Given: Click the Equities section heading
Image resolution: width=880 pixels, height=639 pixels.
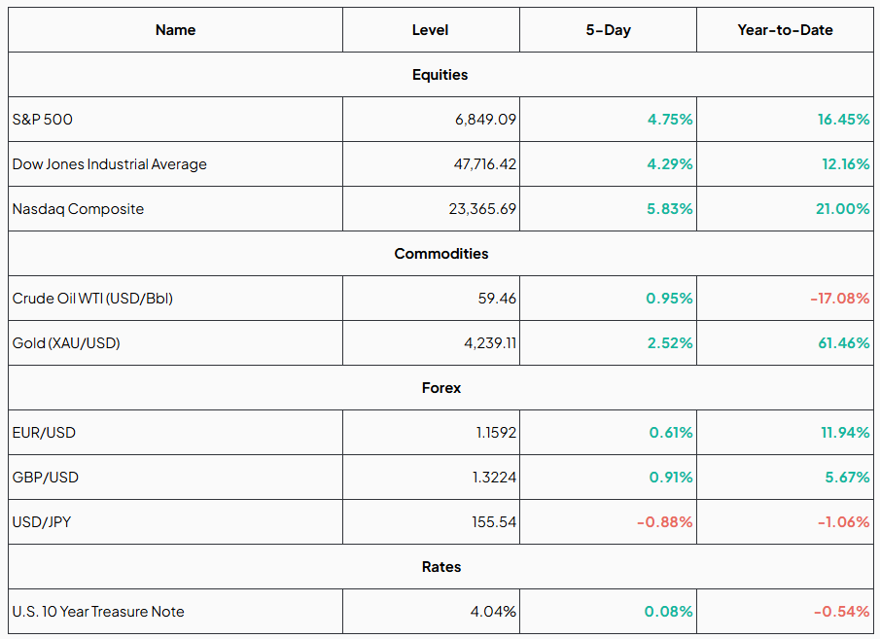Looking at the screenshot, I should coord(440,75).
